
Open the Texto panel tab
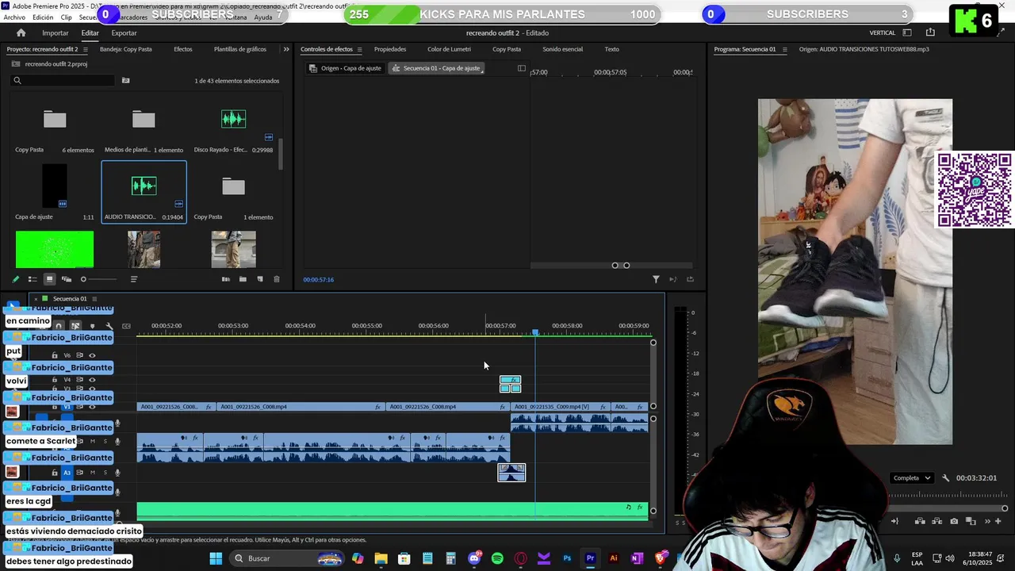[x=612, y=49]
